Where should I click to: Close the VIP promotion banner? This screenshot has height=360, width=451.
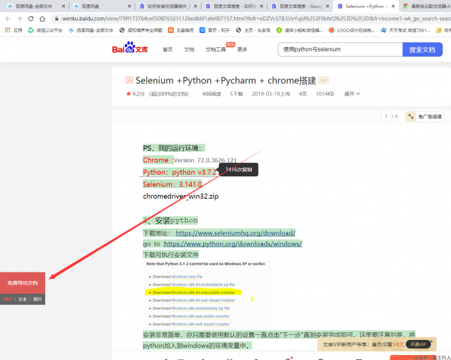[x=431, y=341]
